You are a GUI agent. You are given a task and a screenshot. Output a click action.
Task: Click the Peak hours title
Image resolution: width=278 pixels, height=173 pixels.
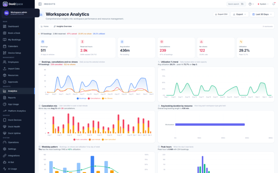(x=166, y=147)
